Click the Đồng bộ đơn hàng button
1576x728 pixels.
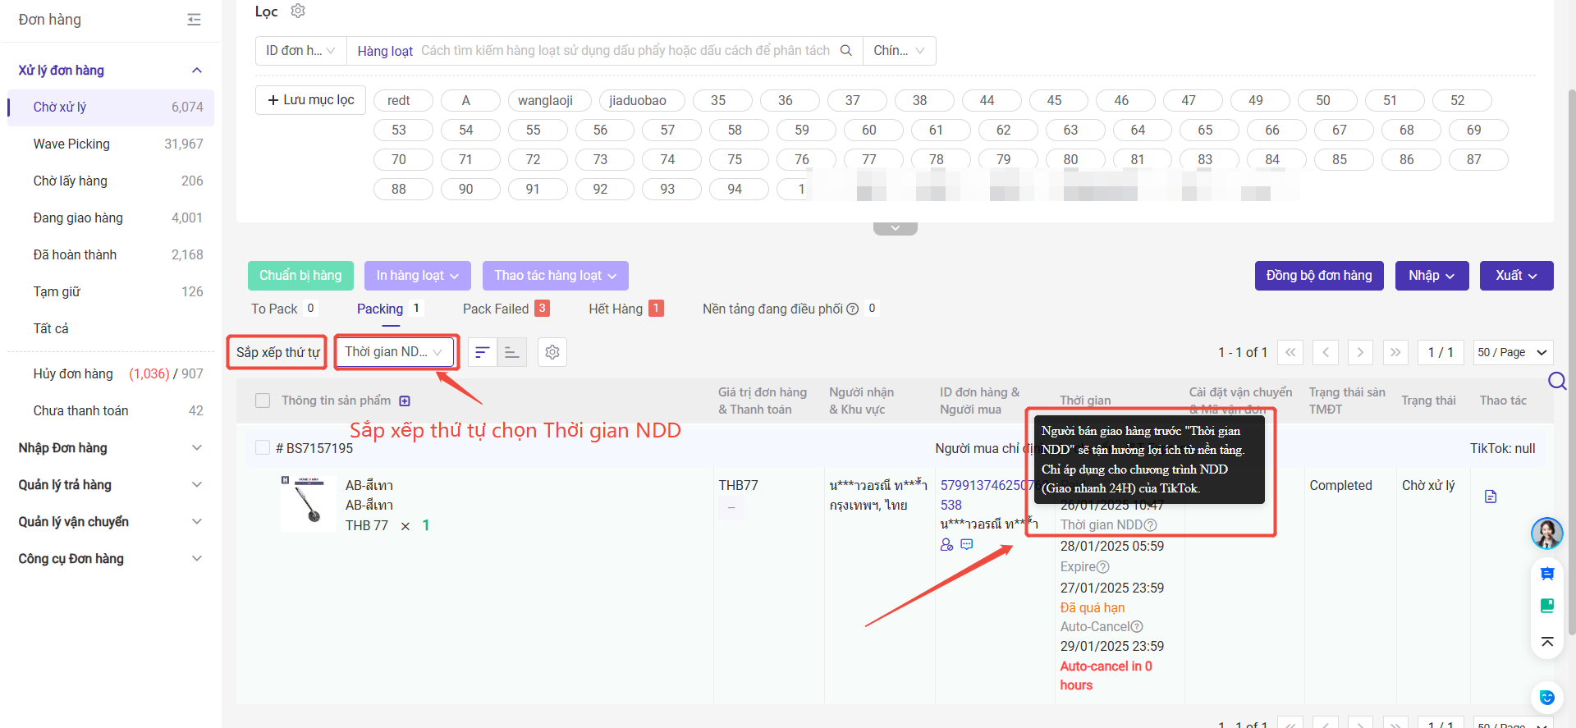tap(1318, 276)
